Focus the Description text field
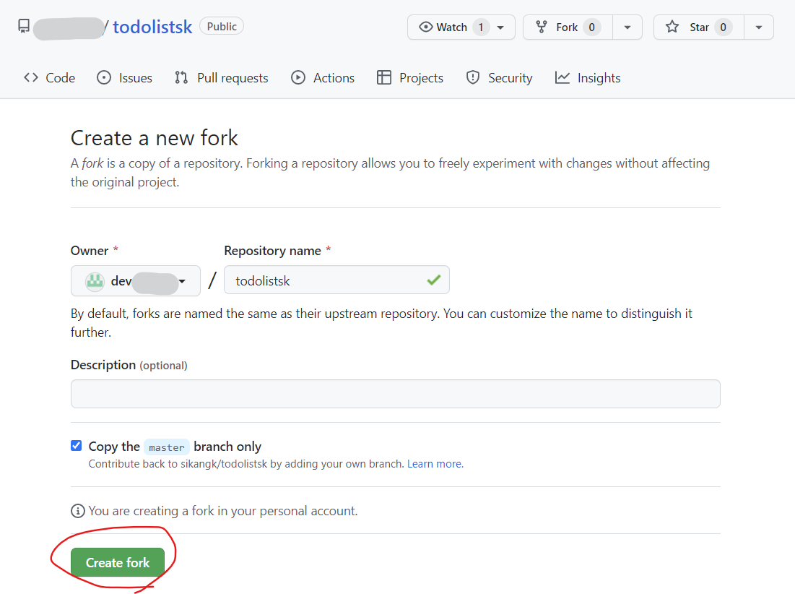Viewport: 795px width, 594px height. [396, 394]
